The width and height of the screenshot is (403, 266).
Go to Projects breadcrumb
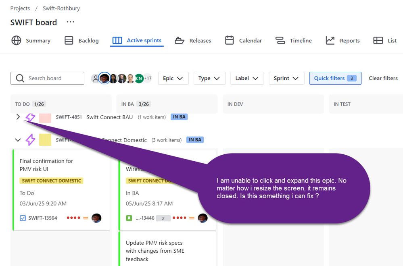(x=20, y=8)
